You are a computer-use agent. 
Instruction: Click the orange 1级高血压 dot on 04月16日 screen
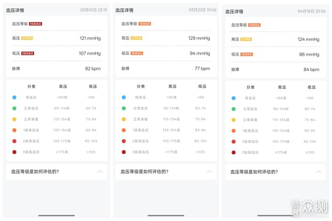[x=233, y=131]
